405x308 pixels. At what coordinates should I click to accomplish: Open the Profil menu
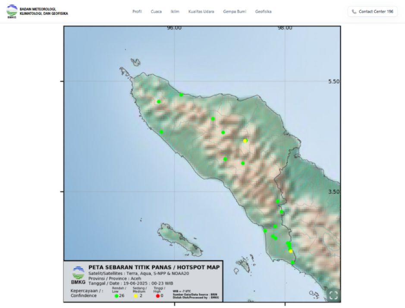(x=137, y=12)
